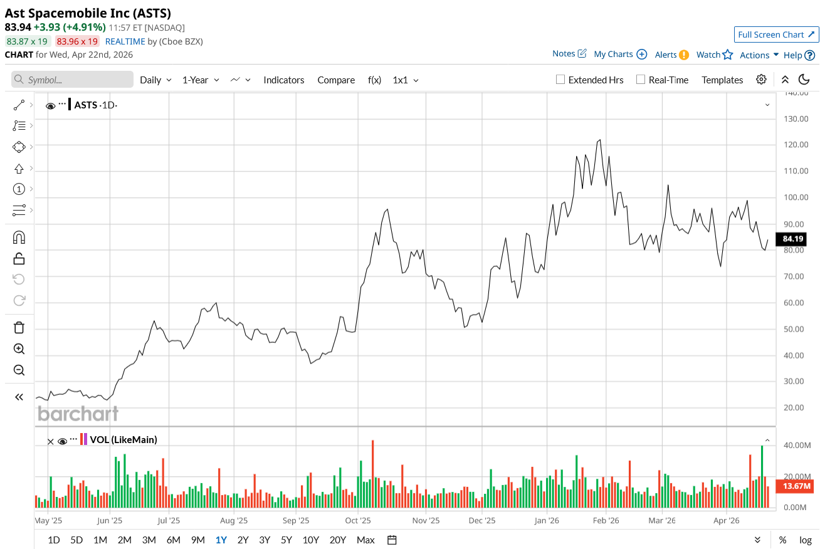Toggle ASTS series visibility eye

pos(51,106)
